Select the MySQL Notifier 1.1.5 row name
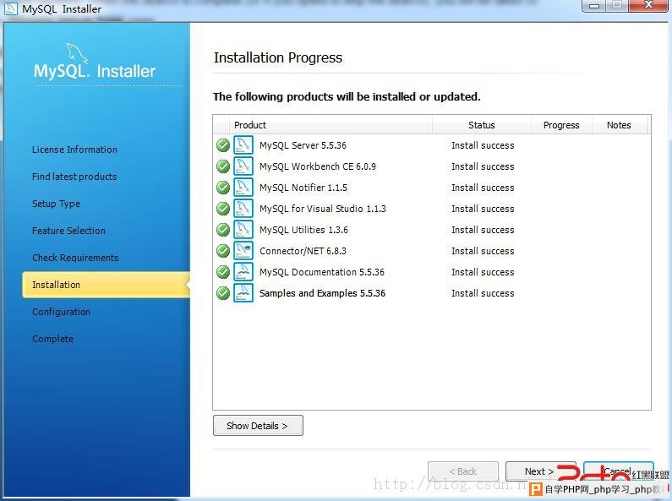This screenshot has height=501, width=672. click(303, 188)
